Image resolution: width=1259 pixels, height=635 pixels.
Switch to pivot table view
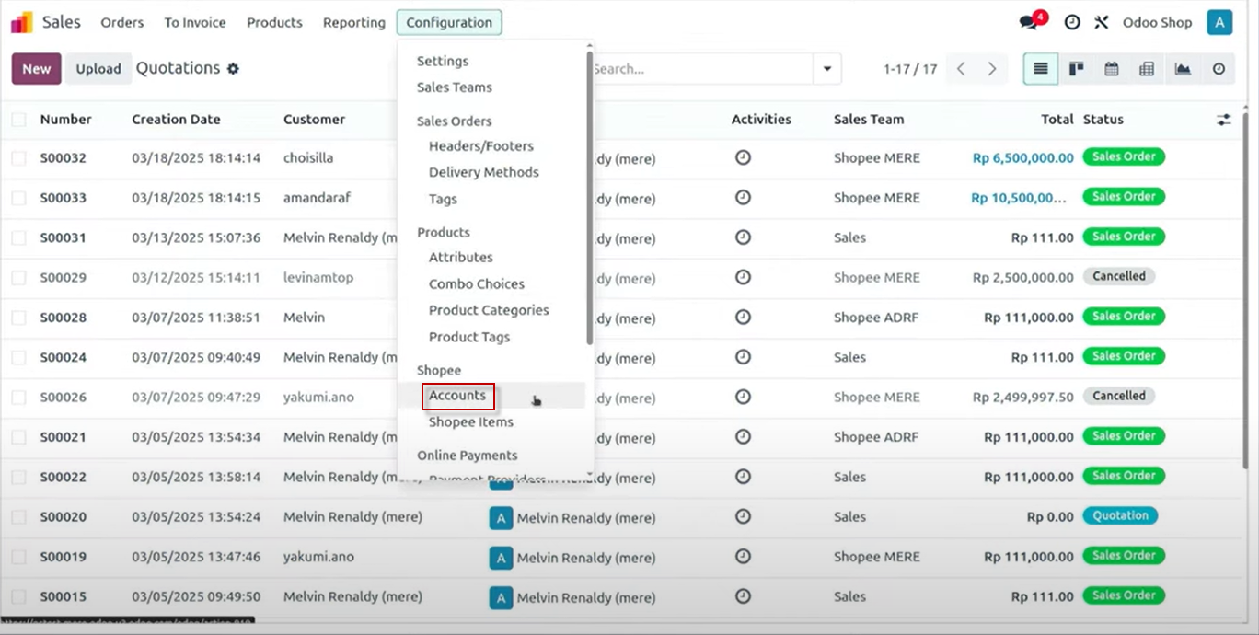point(1147,69)
